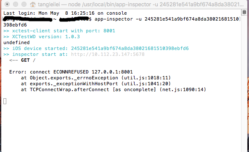249x152 pixels.
Task: Click the vertical scrollbar track on right edge
Action: tap(244, 82)
